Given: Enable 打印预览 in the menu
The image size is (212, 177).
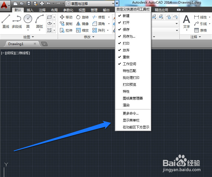Looking at the screenshot, I should coord(133,85).
